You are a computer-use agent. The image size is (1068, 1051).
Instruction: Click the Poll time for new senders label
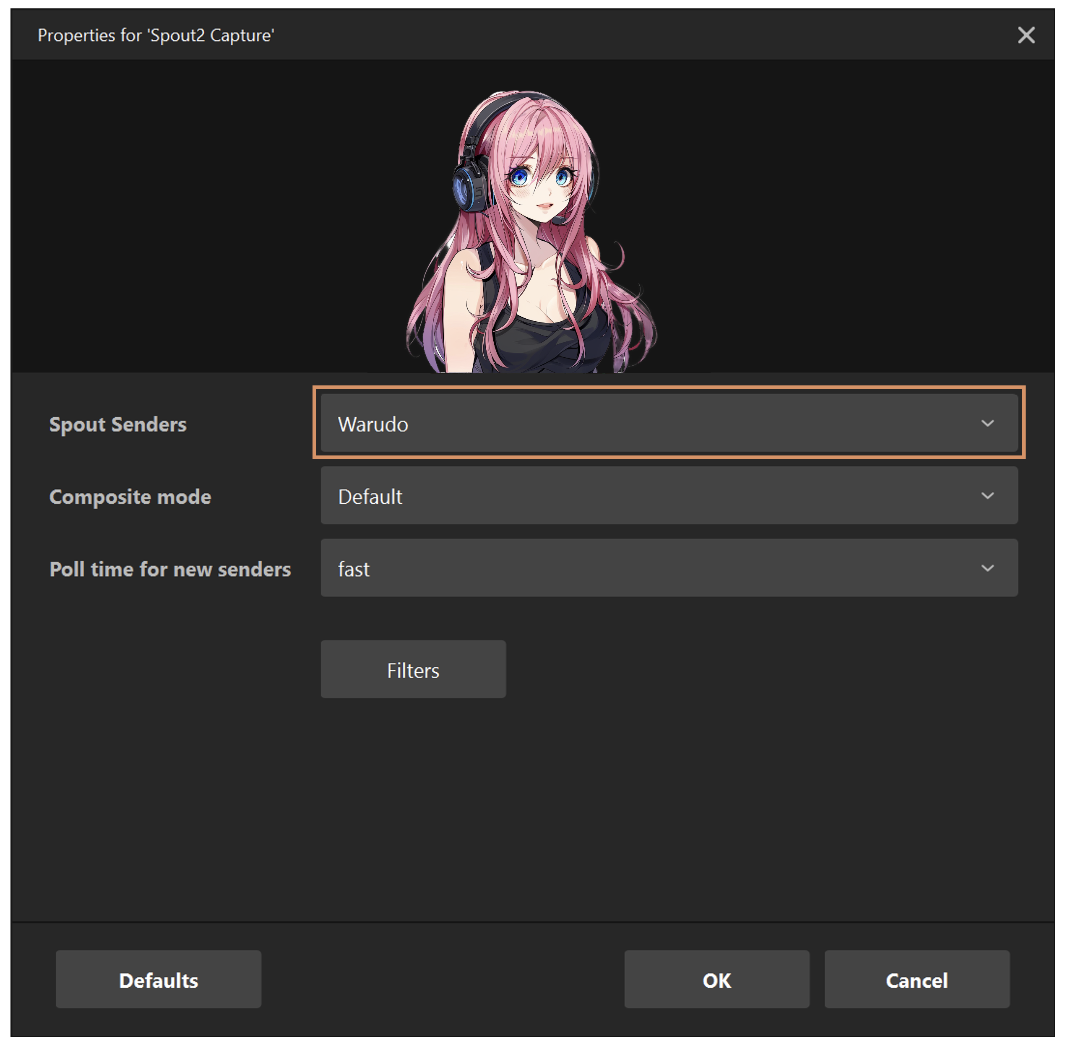(170, 569)
